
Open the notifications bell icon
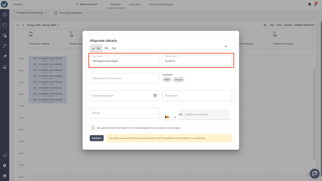315,4
